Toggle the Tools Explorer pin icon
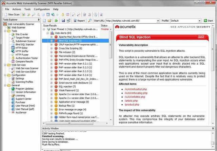The image size is (217, 151). [x=39, y=20]
